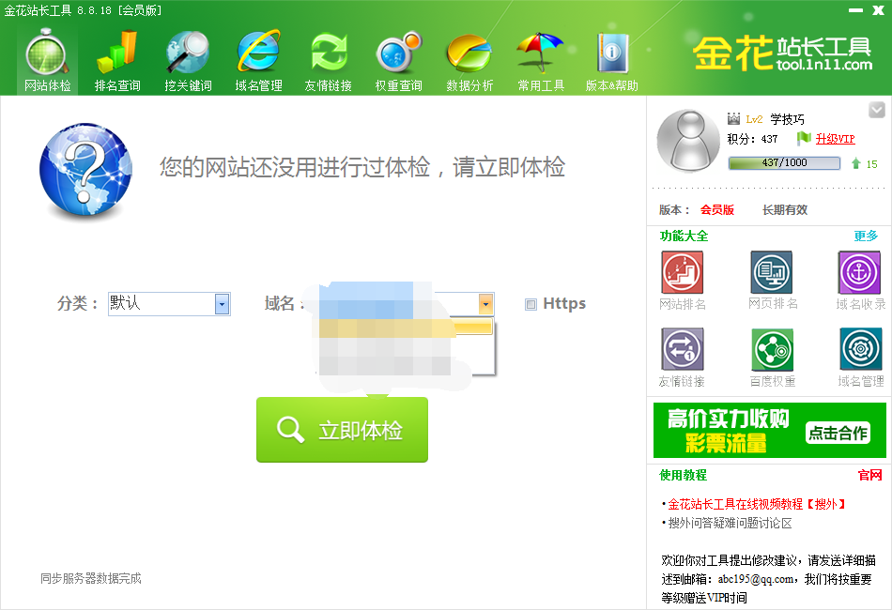892x610 pixels.
Task: Close the 金花站长工具 window
Action: [x=878, y=10]
